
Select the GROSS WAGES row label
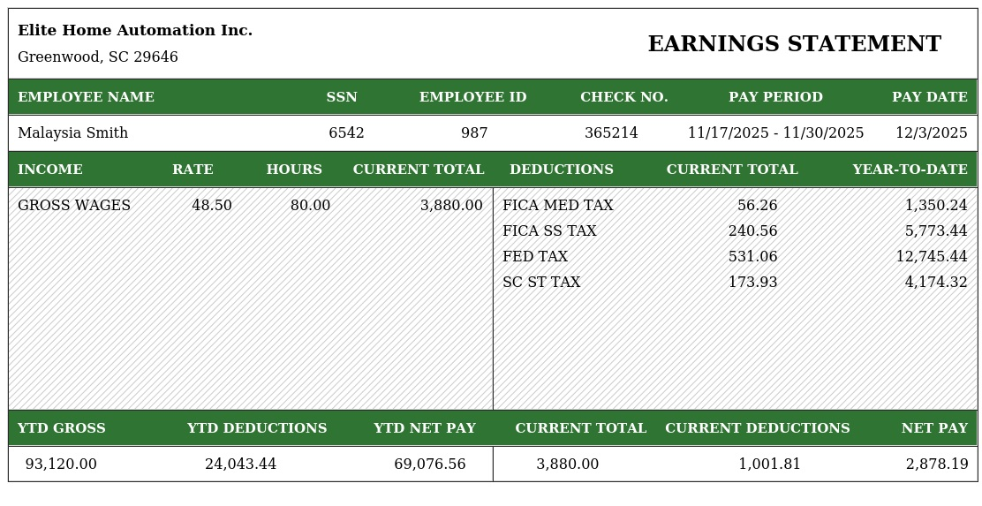tap(74, 206)
